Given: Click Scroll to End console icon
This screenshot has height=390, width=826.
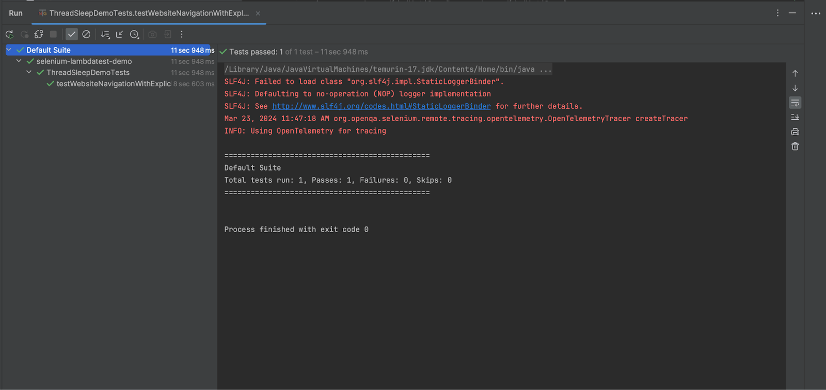Looking at the screenshot, I should 795,117.
